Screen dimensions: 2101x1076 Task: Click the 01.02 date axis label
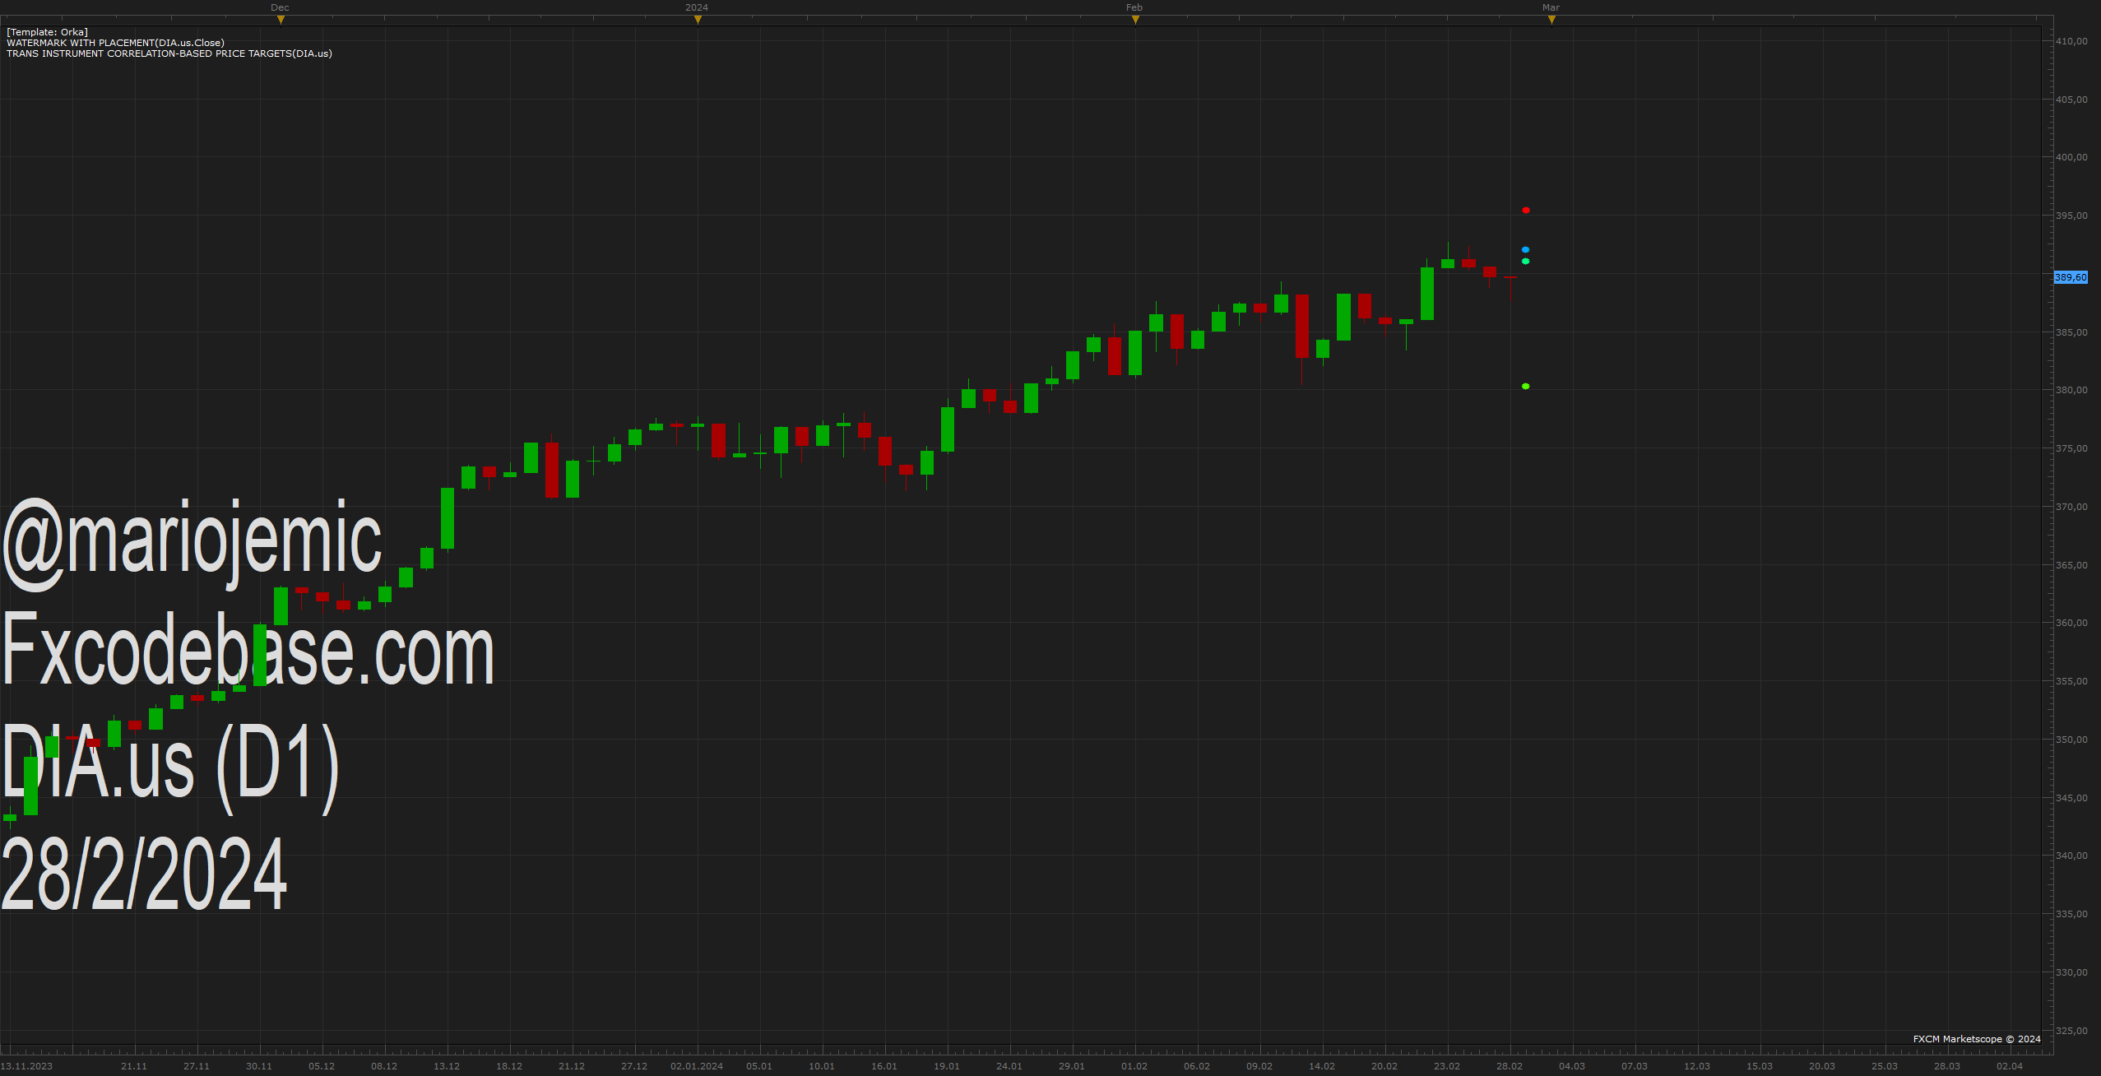click(x=1134, y=1066)
